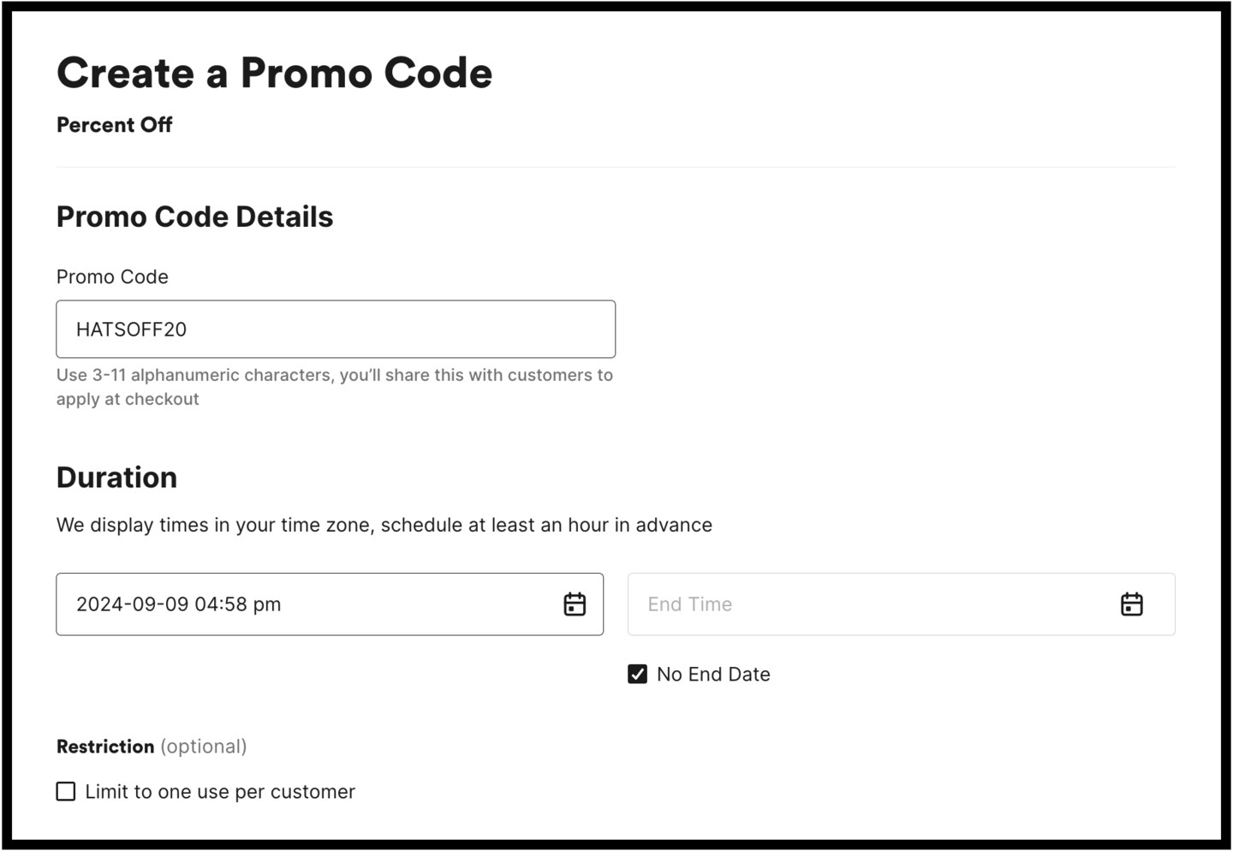Click the "Create a Promo Code" heading

pyautogui.click(x=274, y=74)
